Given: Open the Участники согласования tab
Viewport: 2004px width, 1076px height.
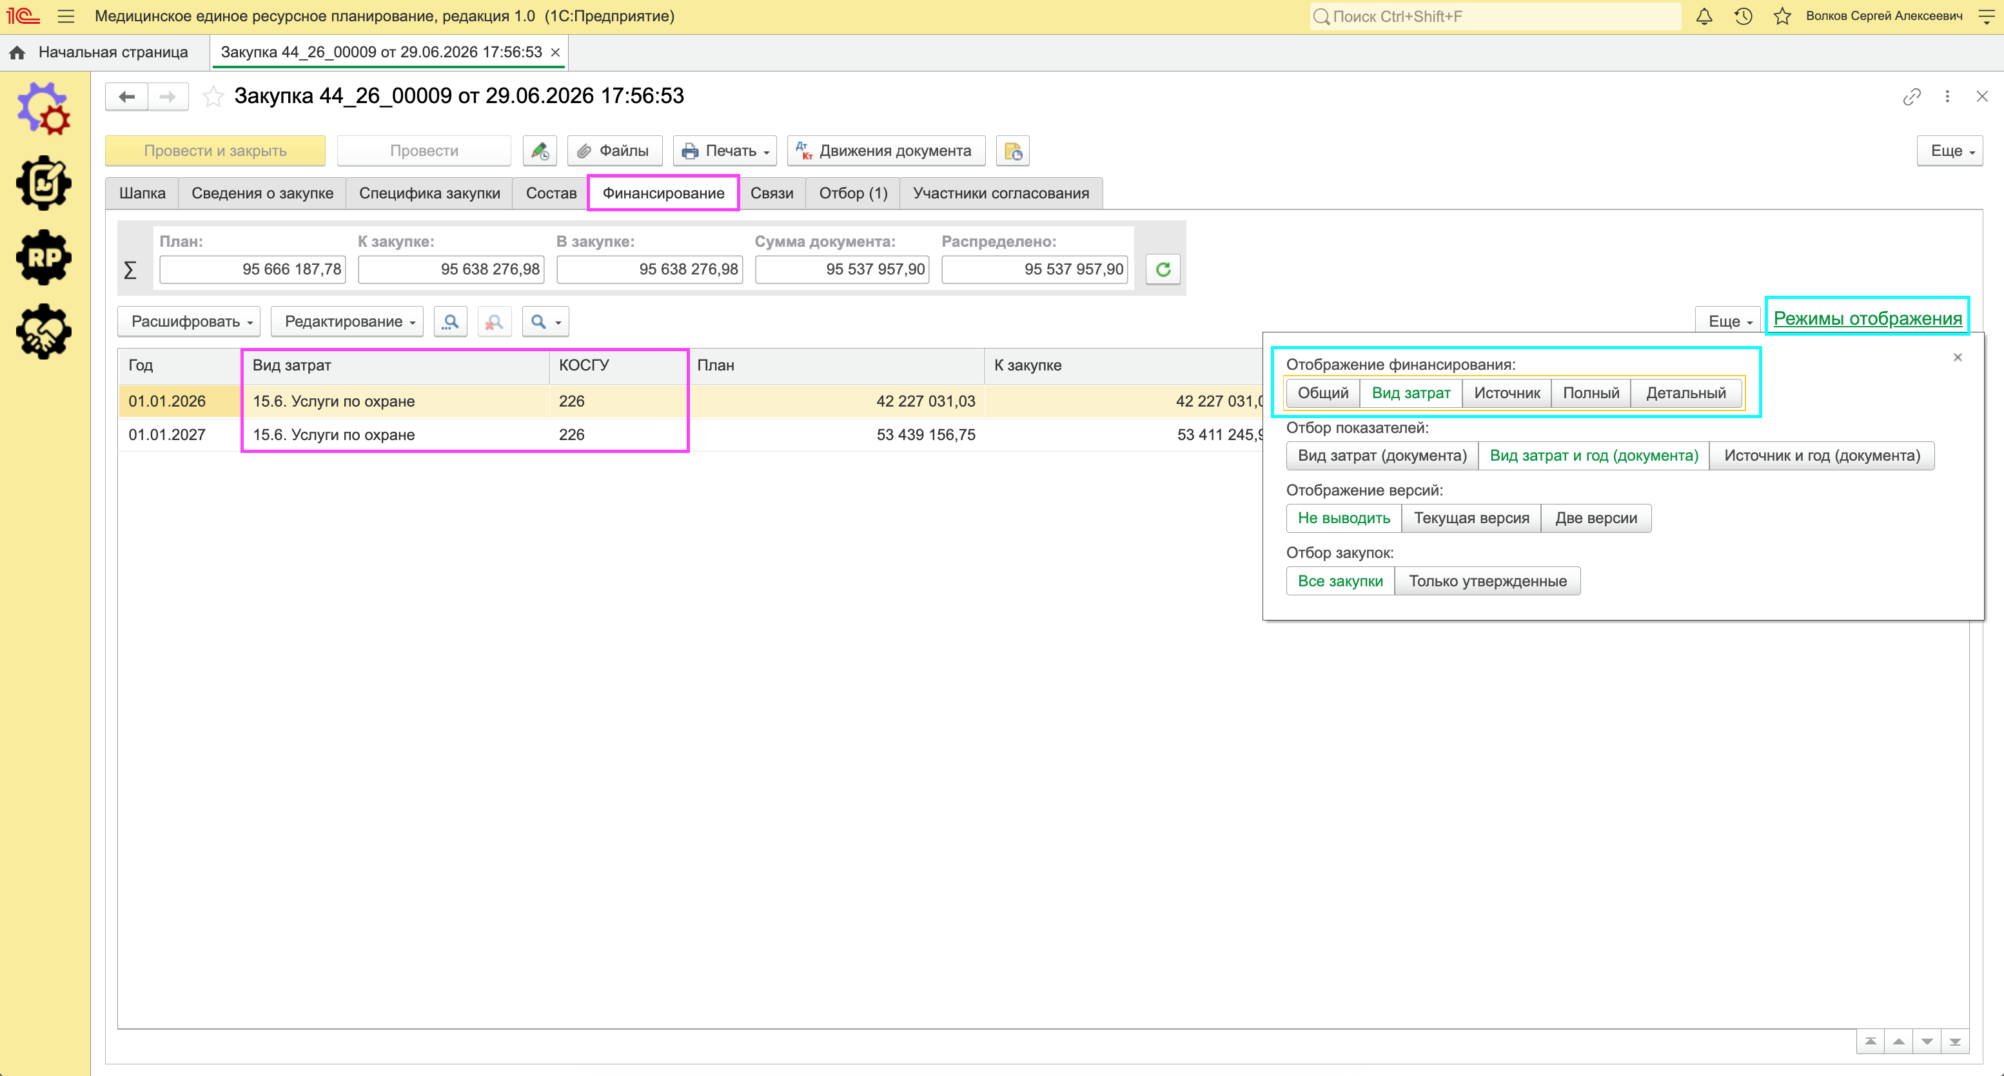Looking at the screenshot, I should point(1001,193).
